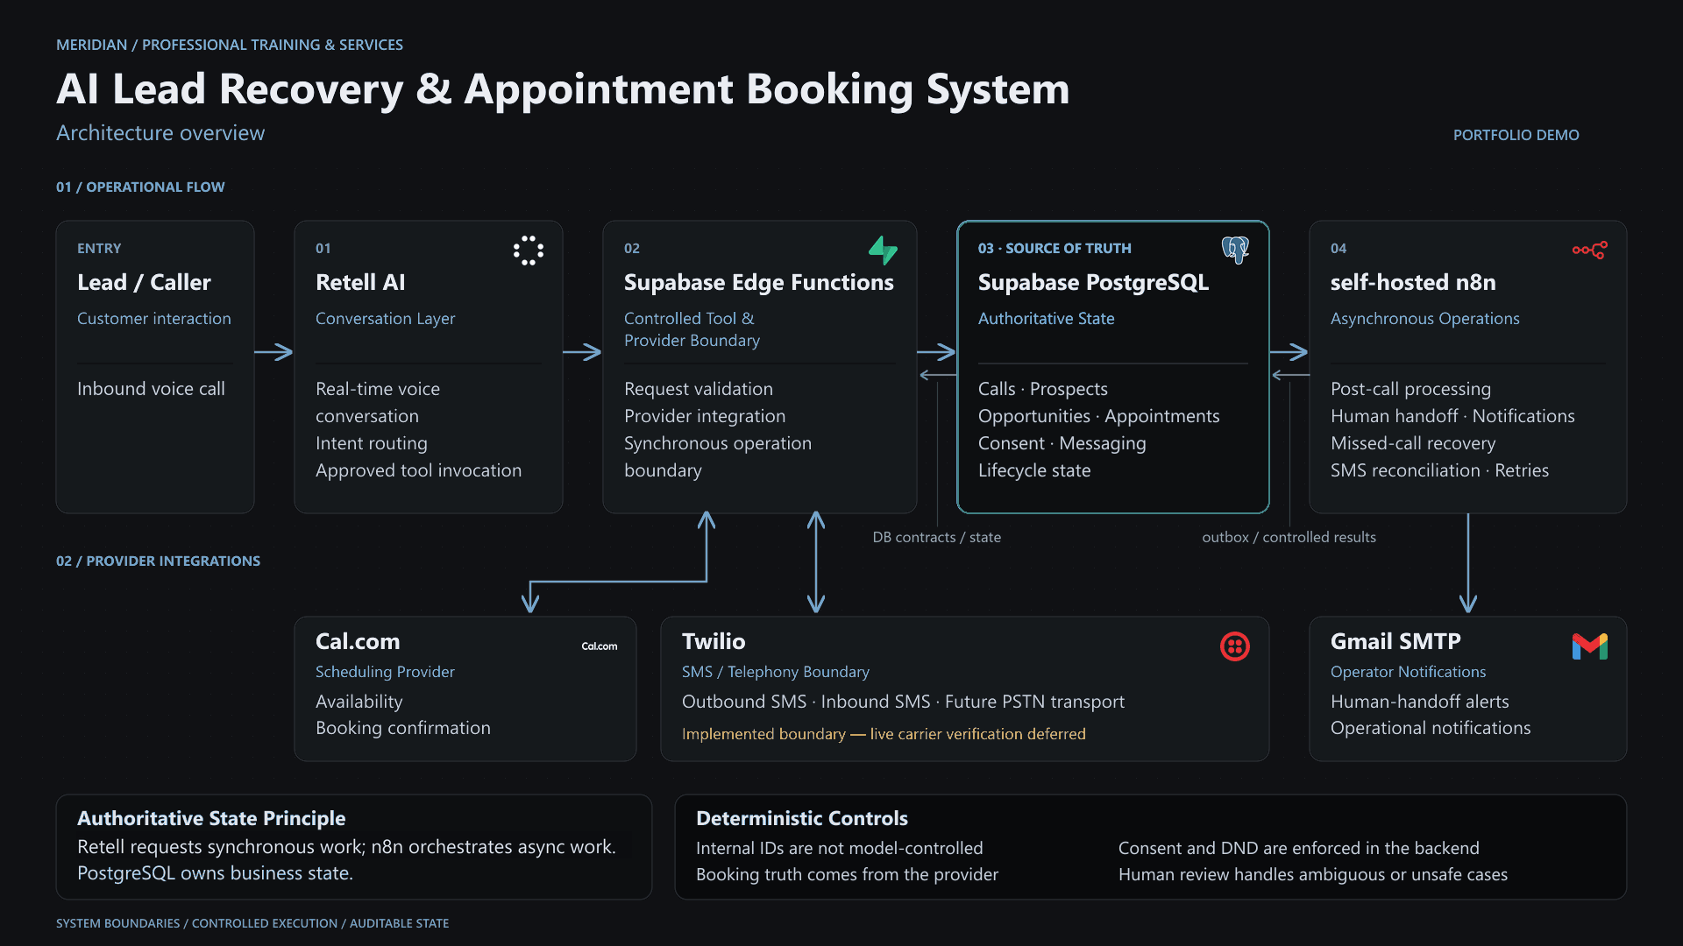1683x946 pixels.
Task: Click the SMS / Telephony Boundary subtitle
Action: [x=775, y=672]
